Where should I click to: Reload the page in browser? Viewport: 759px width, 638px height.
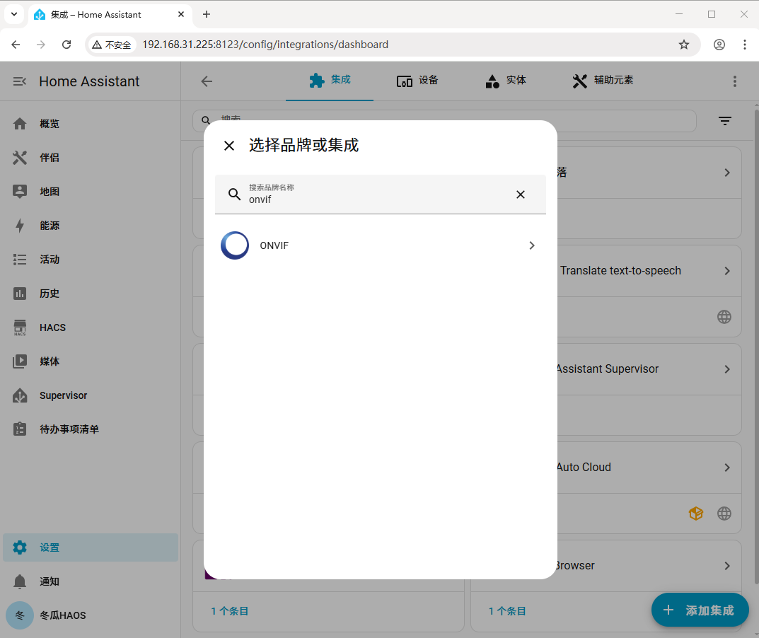(x=66, y=45)
